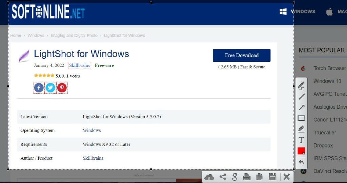
Task: Rate using the five-star rating
Action: [44, 76]
